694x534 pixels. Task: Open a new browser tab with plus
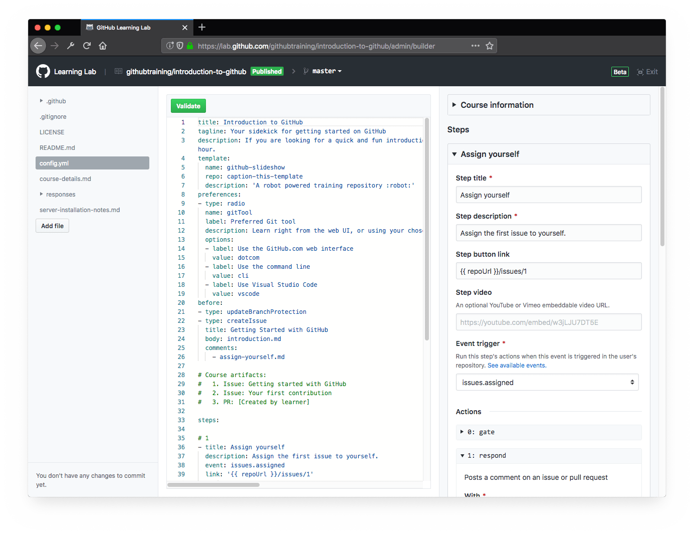(x=202, y=27)
